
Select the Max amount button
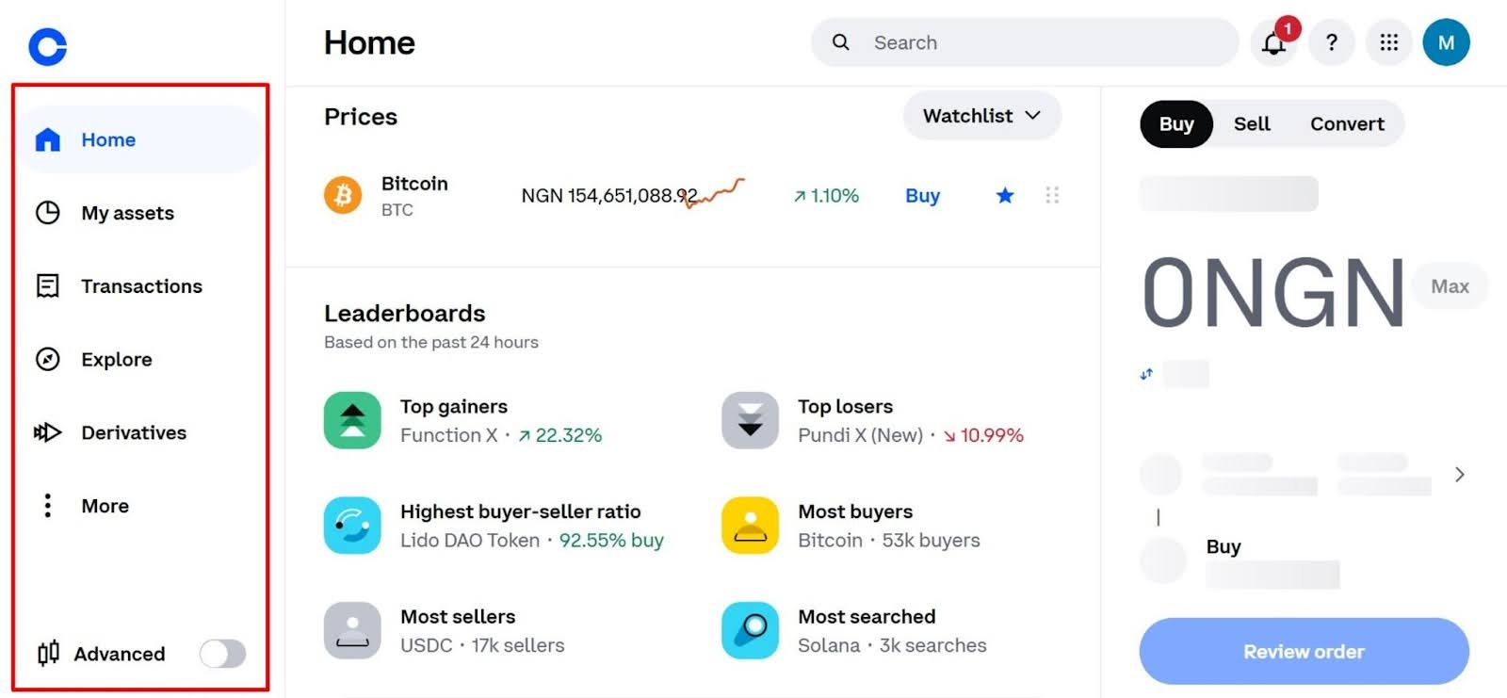click(x=1449, y=285)
